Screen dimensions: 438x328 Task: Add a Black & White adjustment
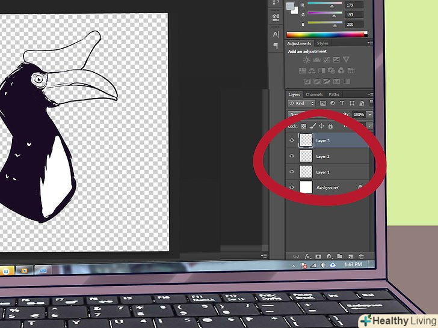tap(321, 70)
